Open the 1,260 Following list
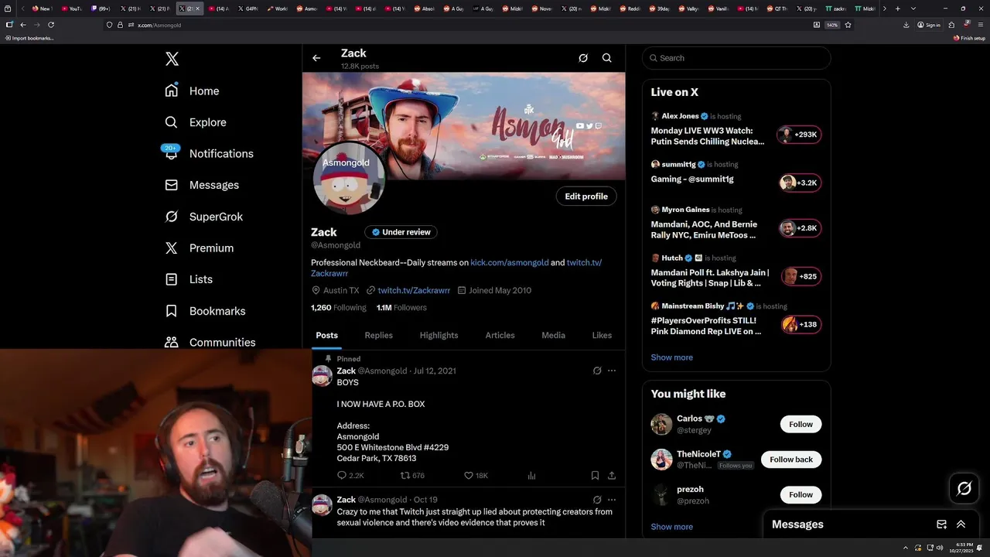Screen dimensions: 990x557 coord(338,307)
